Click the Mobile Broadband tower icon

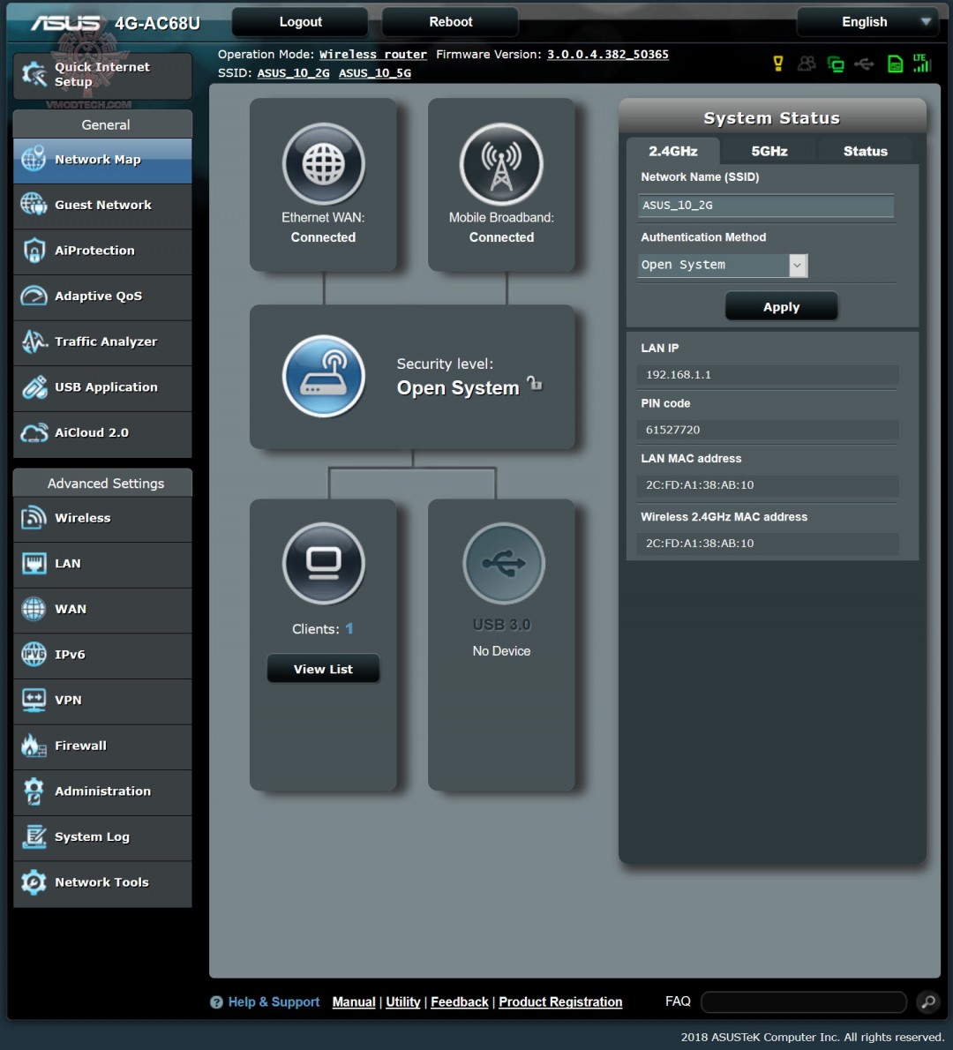[501, 164]
